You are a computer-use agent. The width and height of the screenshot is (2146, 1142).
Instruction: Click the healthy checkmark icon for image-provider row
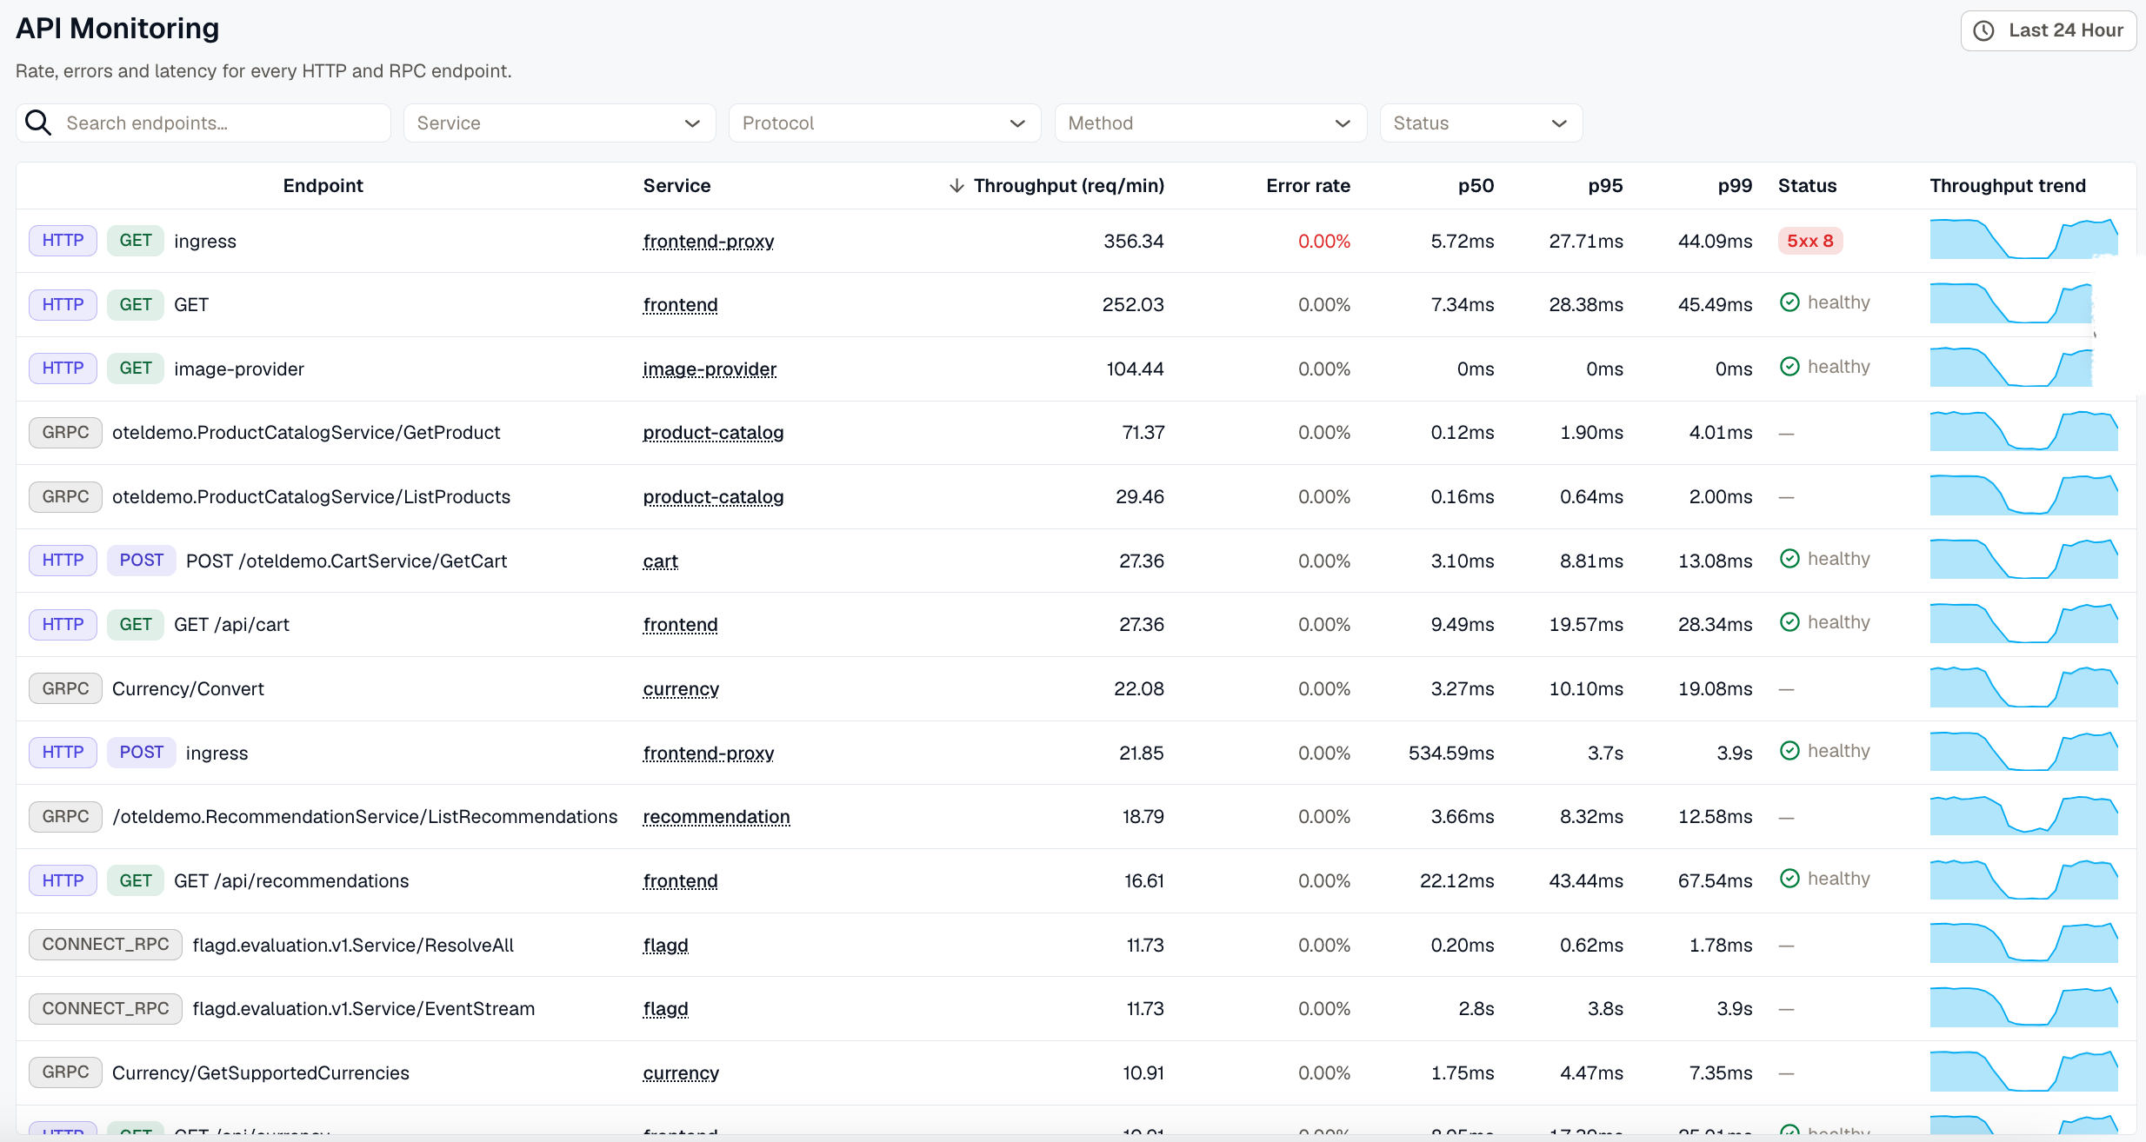pos(1789,367)
